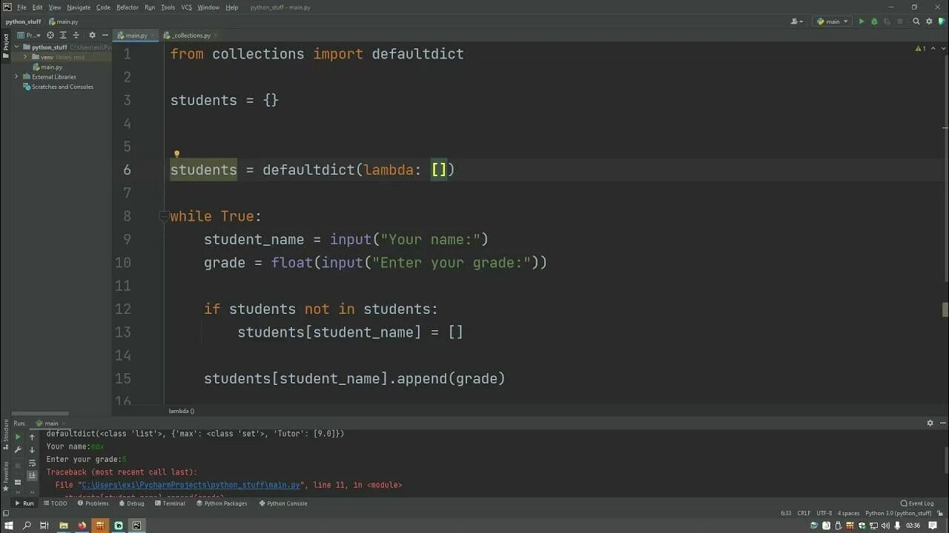Expand External Libraries node
The image size is (949, 533).
(x=18, y=77)
